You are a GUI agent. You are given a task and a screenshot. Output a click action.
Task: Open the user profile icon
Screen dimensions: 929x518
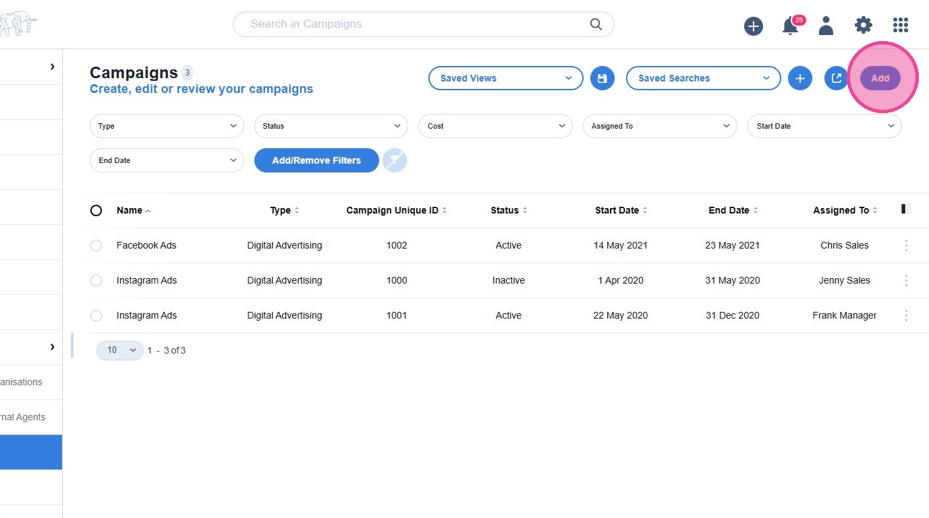[826, 26]
